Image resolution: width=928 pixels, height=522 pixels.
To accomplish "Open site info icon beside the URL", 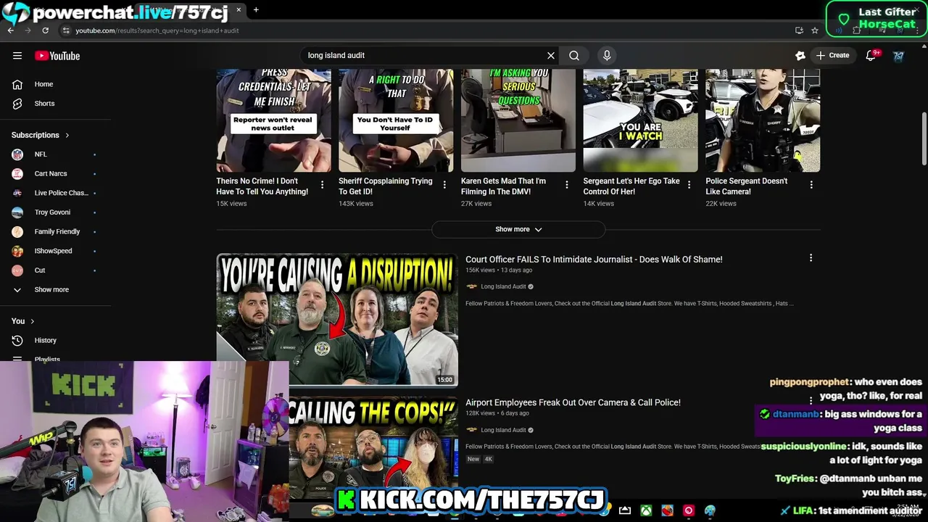I will [66, 30].
